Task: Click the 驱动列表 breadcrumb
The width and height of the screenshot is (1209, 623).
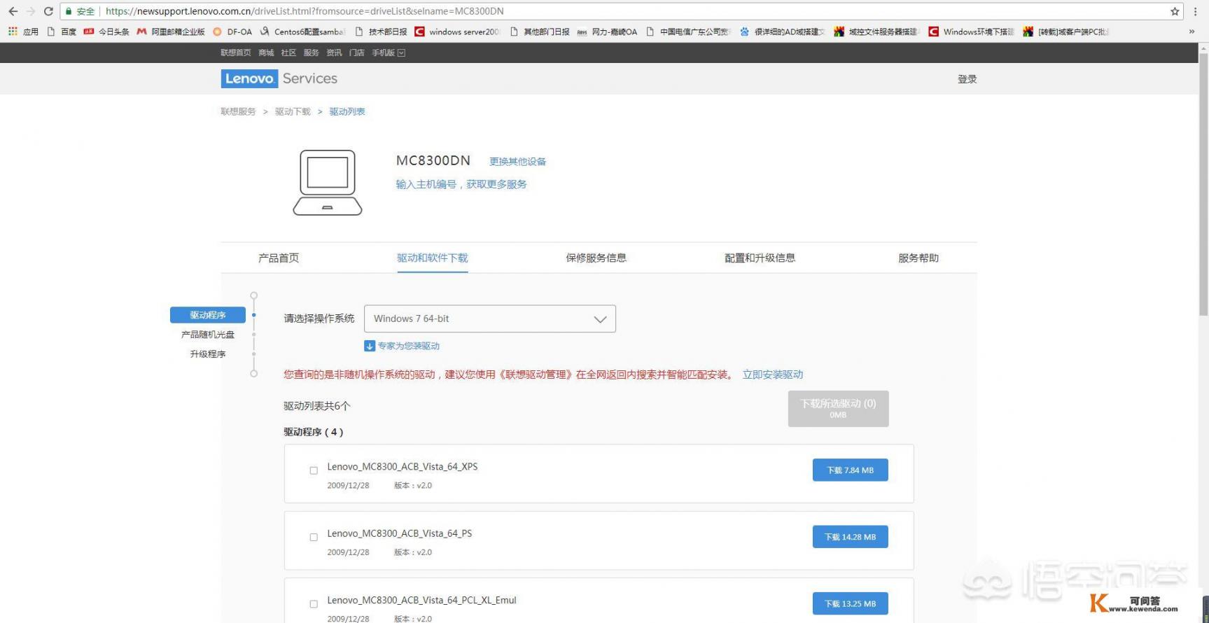Action: coord(347,111)
